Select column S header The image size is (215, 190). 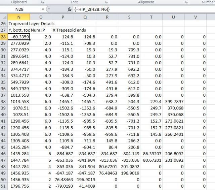pyautogui.click(x=129, y=17)
